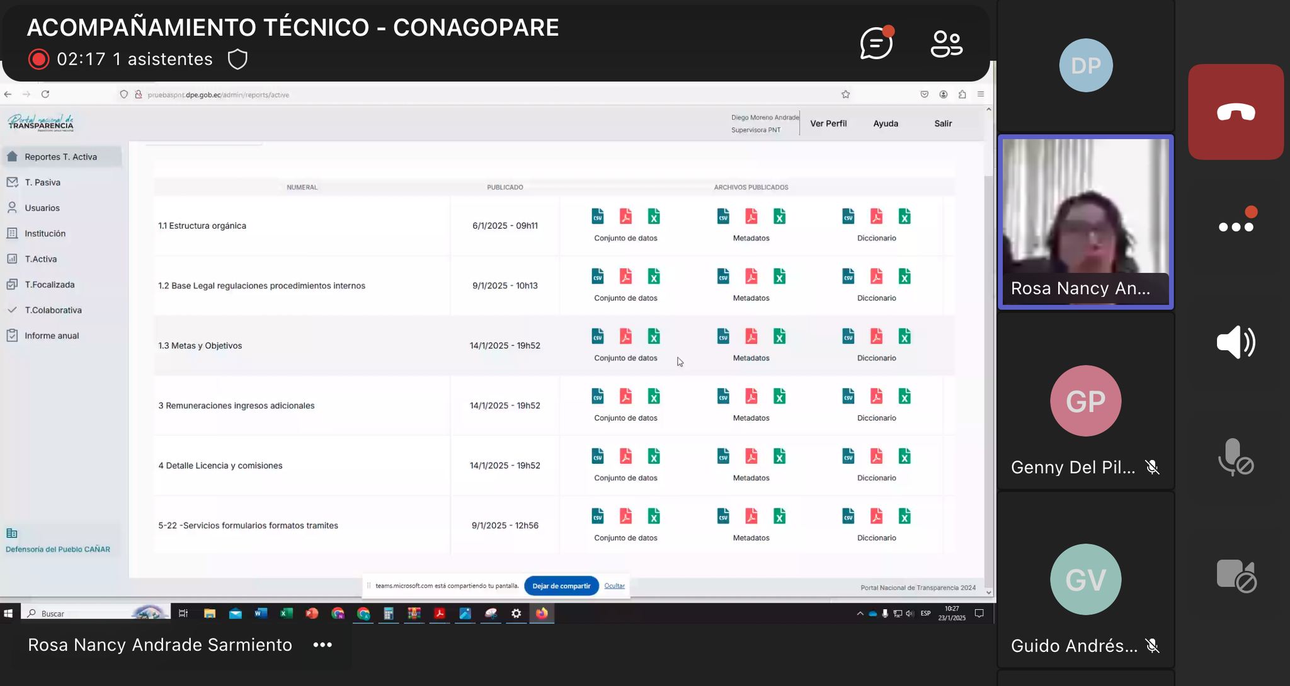The height and width of the screenshot is (686, 1290).
Task: Open PDF dictionary for 4 Detalle Licencia
Action: coord(876,456)
